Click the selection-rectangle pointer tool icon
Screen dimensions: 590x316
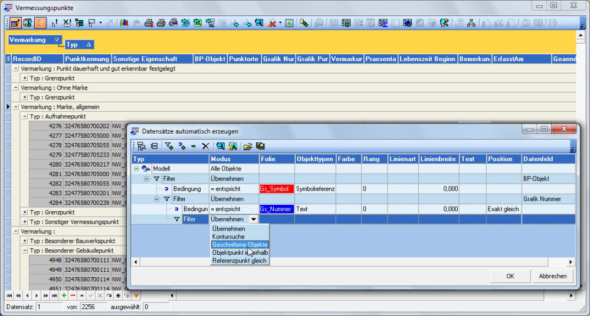click(x=92, y=24)
